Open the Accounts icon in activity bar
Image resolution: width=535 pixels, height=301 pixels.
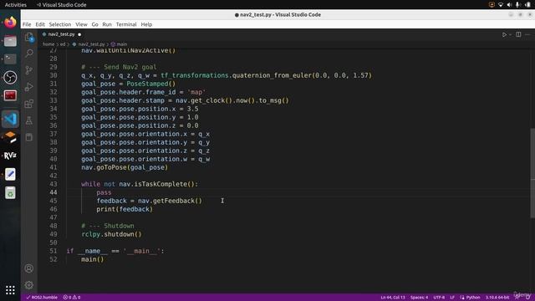(x=29, y=268)
